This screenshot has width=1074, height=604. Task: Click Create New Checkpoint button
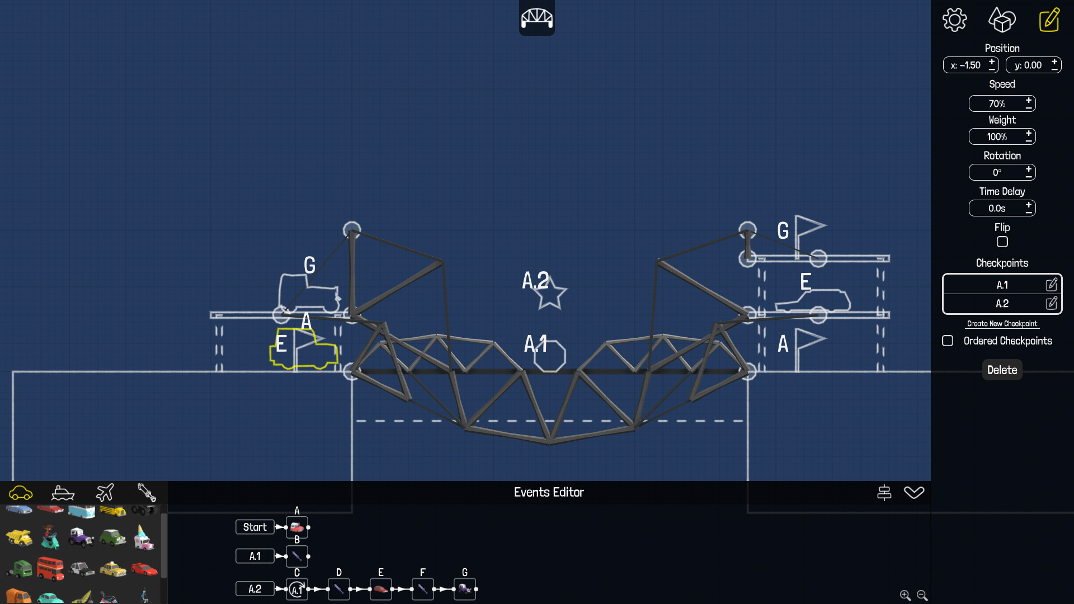(x=1001, y=323)
